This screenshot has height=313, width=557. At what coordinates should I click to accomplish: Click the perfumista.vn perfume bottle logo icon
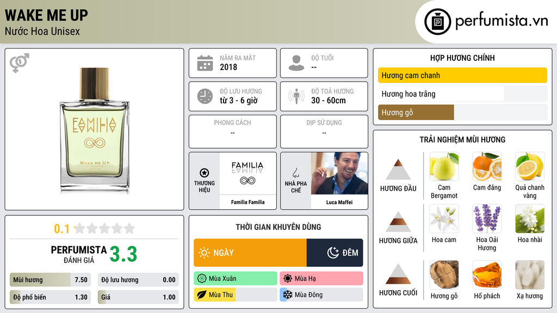point(438,22)
